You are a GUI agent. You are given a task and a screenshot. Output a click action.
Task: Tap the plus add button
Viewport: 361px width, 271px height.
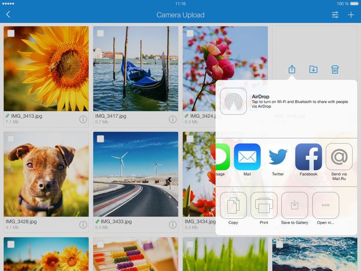pyautogui.click(x=351, y=15)
